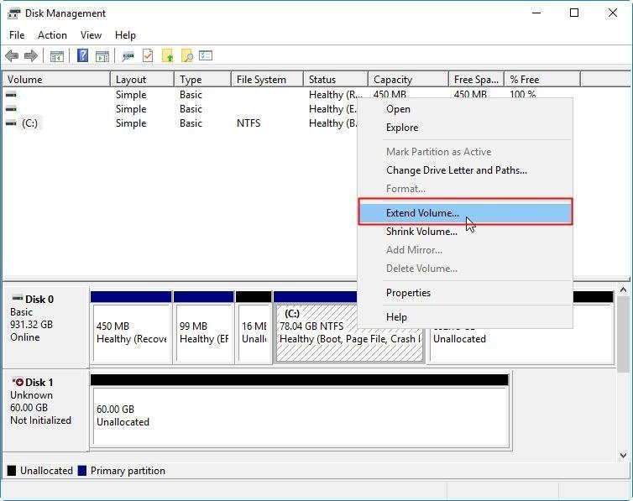The image size is (633, 501).
Task: Click the blue Help question mark icon
Action: pyautogui.click(x=82, y=56)
